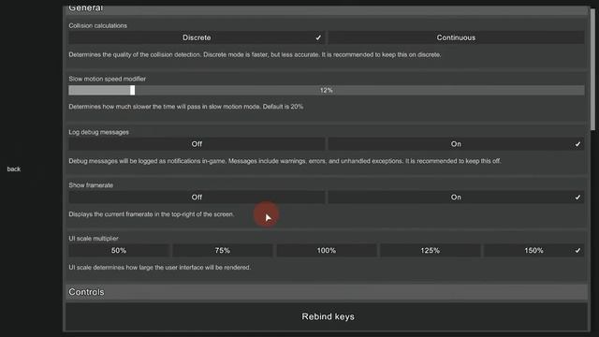Click the slow motion speed modifier slider
This screenshot has height=337, width=599.
327,90
